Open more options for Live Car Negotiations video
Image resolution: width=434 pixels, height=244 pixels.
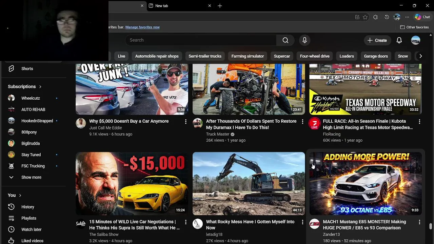pyautogui.click(x=185, y=222)
